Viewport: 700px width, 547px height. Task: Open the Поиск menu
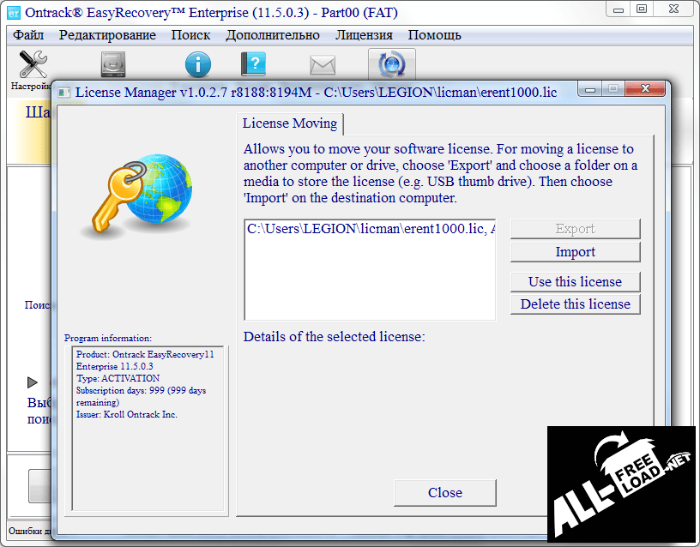(190, 35)
